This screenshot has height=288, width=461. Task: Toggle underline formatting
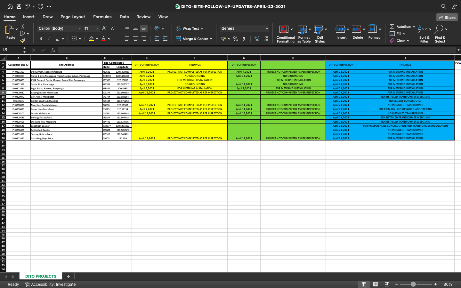57,39
